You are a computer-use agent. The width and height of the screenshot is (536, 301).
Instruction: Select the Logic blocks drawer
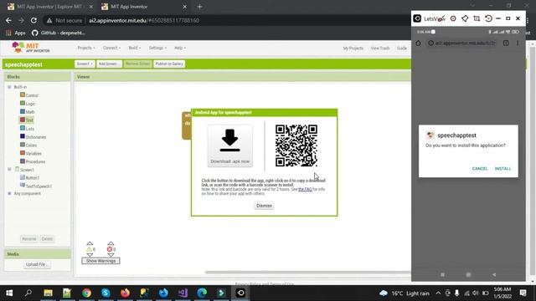(28, 104)
